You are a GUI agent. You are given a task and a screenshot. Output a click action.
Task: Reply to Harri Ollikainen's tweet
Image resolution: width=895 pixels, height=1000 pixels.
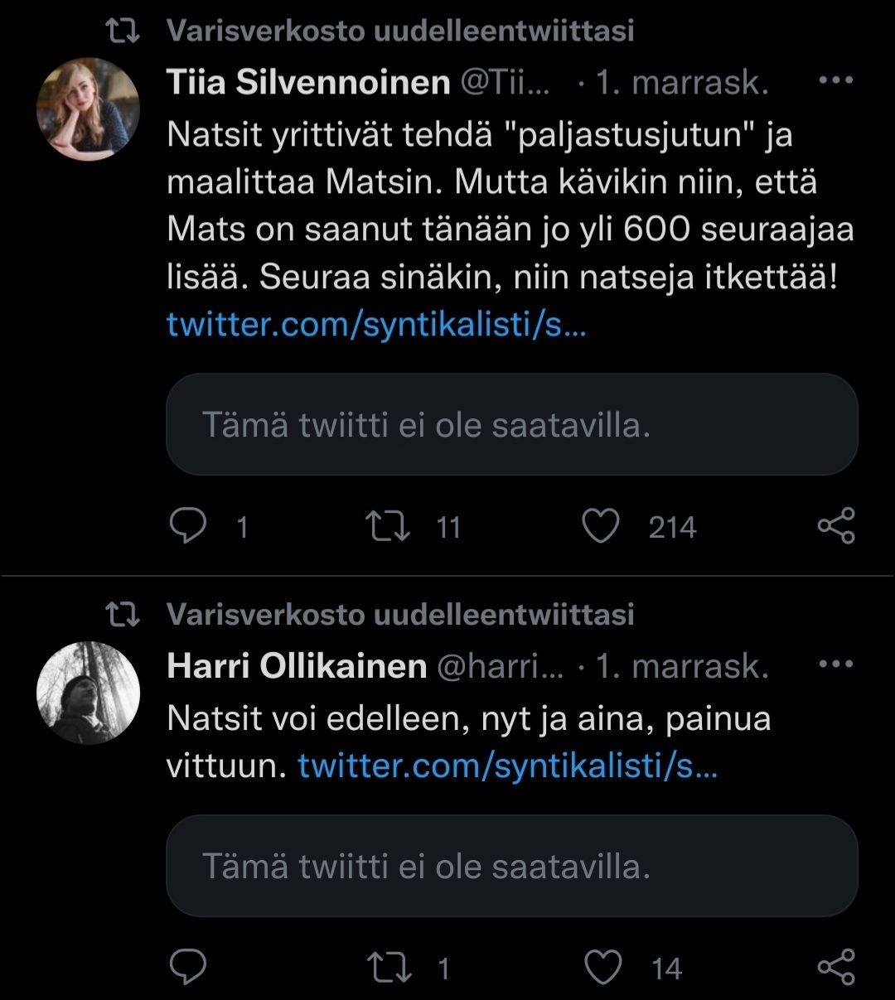(187, 967)
